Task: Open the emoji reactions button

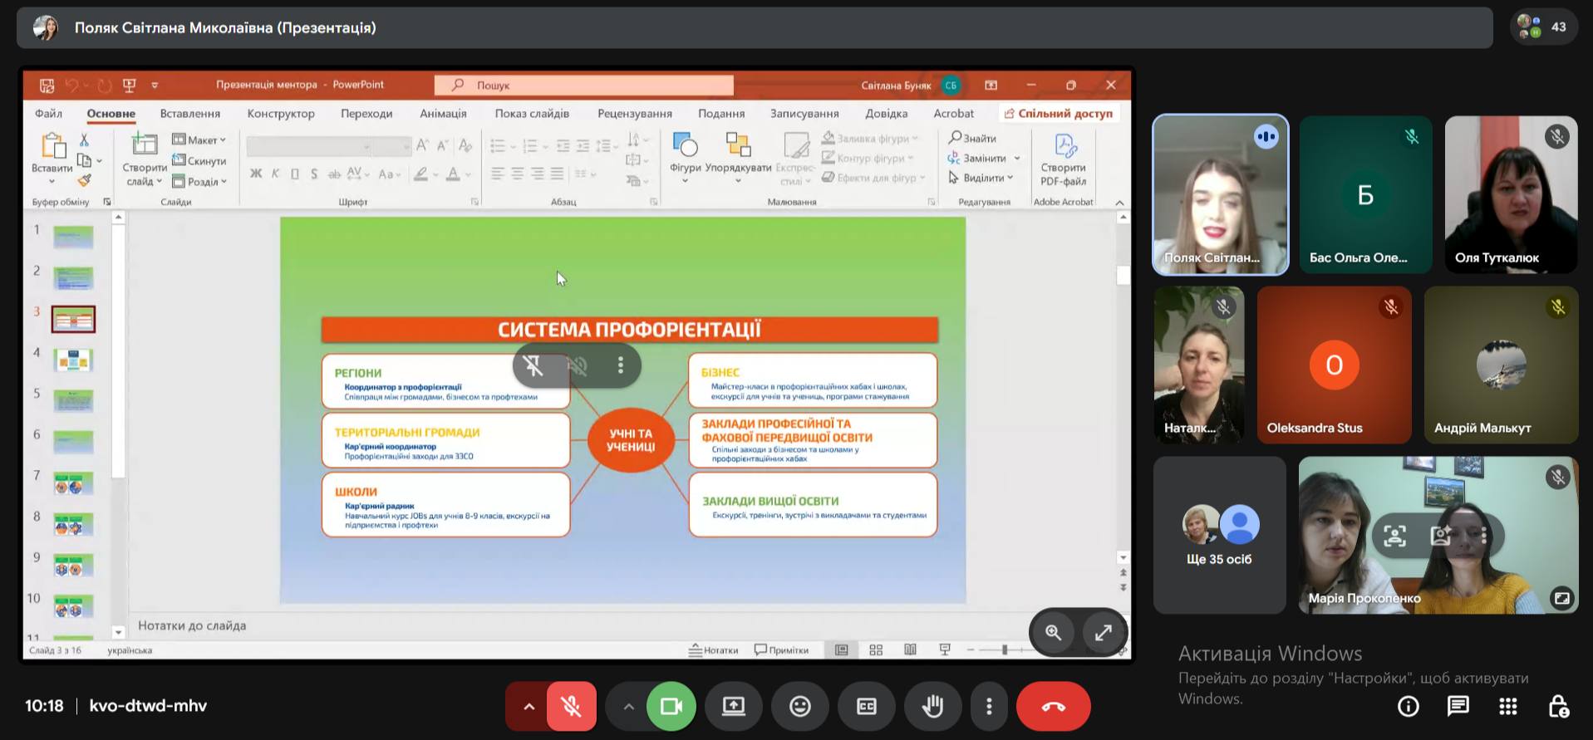Action: [799, 706]
